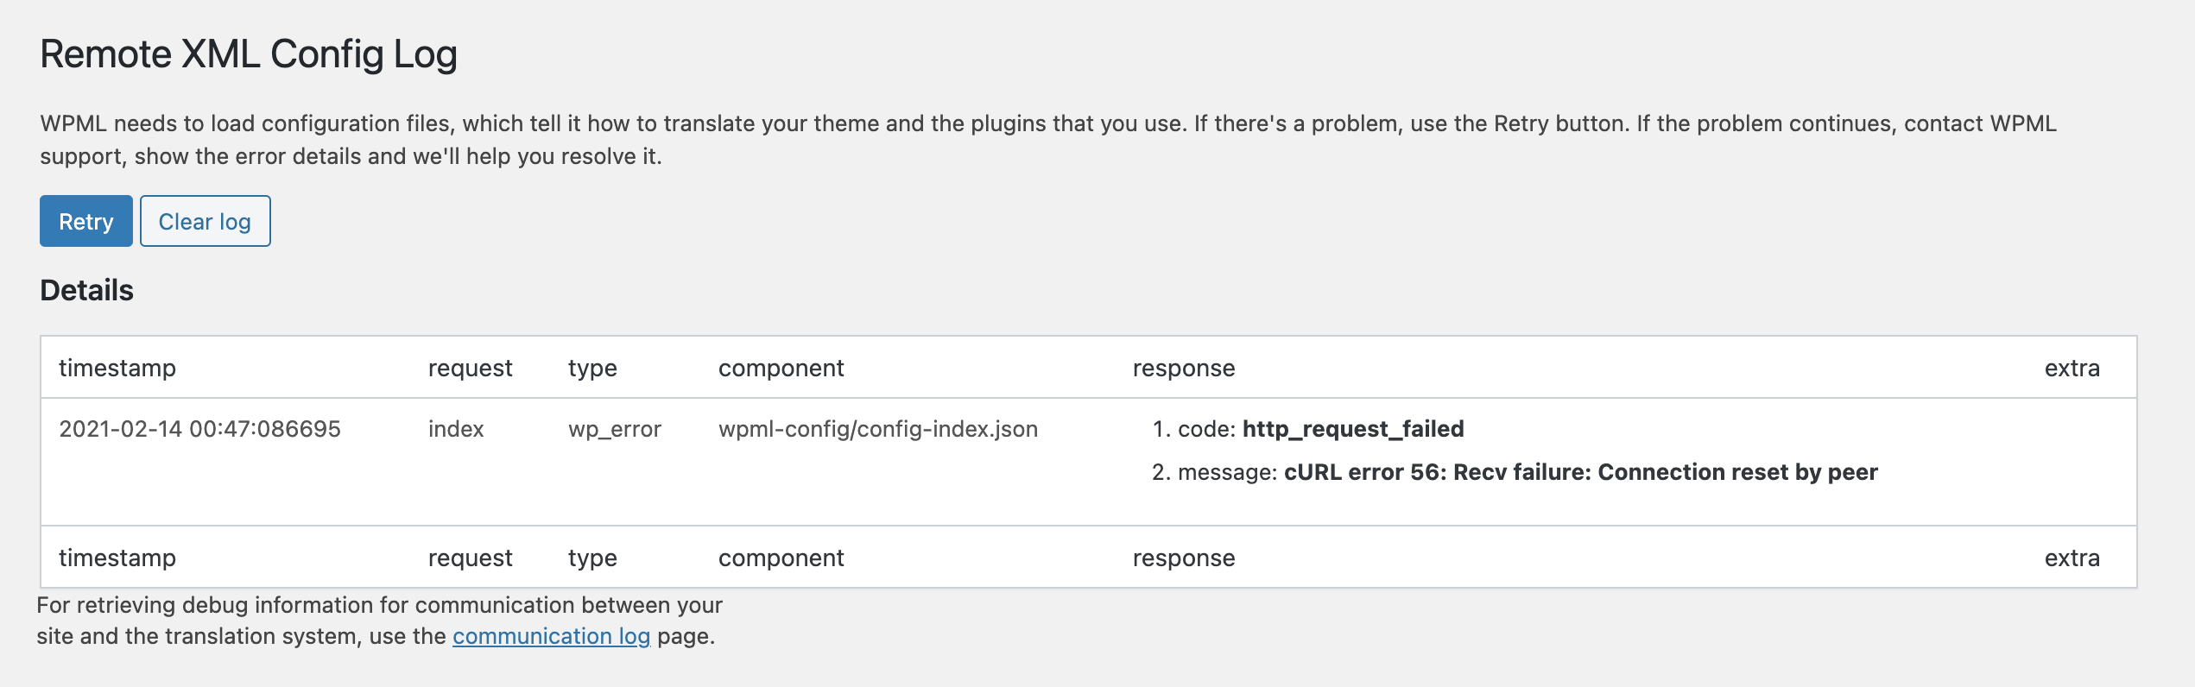Viewport: 2195px width, 687px height.
Task: Click the type column in table header
Action: (x=592, y=369)
